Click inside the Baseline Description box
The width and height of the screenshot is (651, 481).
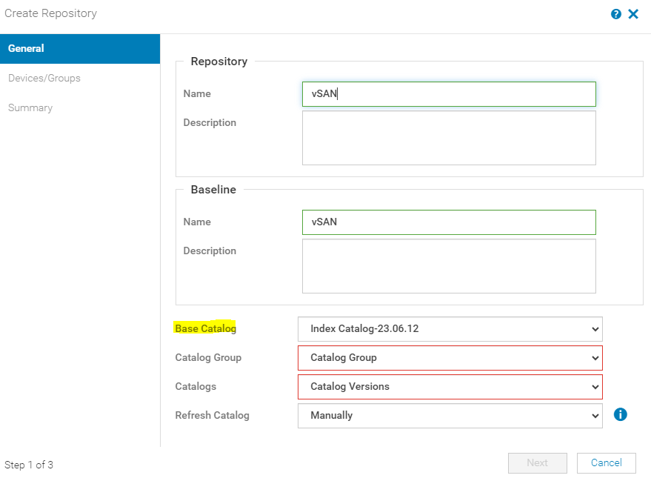[x=449, y=267]
